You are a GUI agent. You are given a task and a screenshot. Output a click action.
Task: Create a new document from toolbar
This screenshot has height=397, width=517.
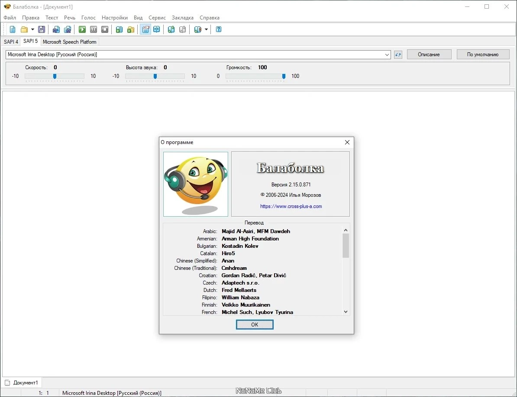tap(13, 30)
